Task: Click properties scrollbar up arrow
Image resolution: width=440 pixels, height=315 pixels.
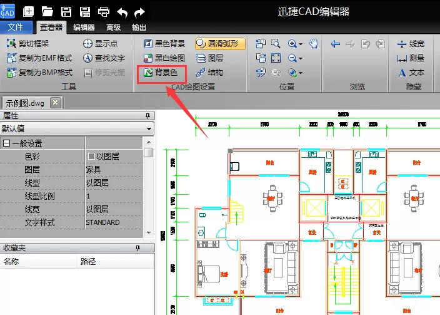Action: point(149,142)
